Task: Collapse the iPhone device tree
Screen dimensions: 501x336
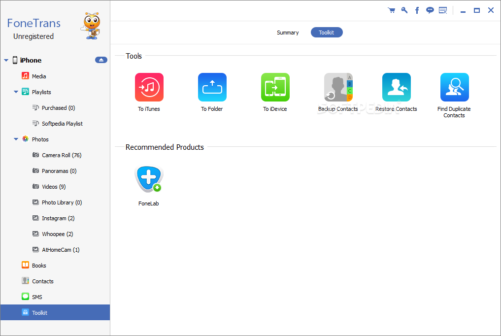Action: [6, 60]
